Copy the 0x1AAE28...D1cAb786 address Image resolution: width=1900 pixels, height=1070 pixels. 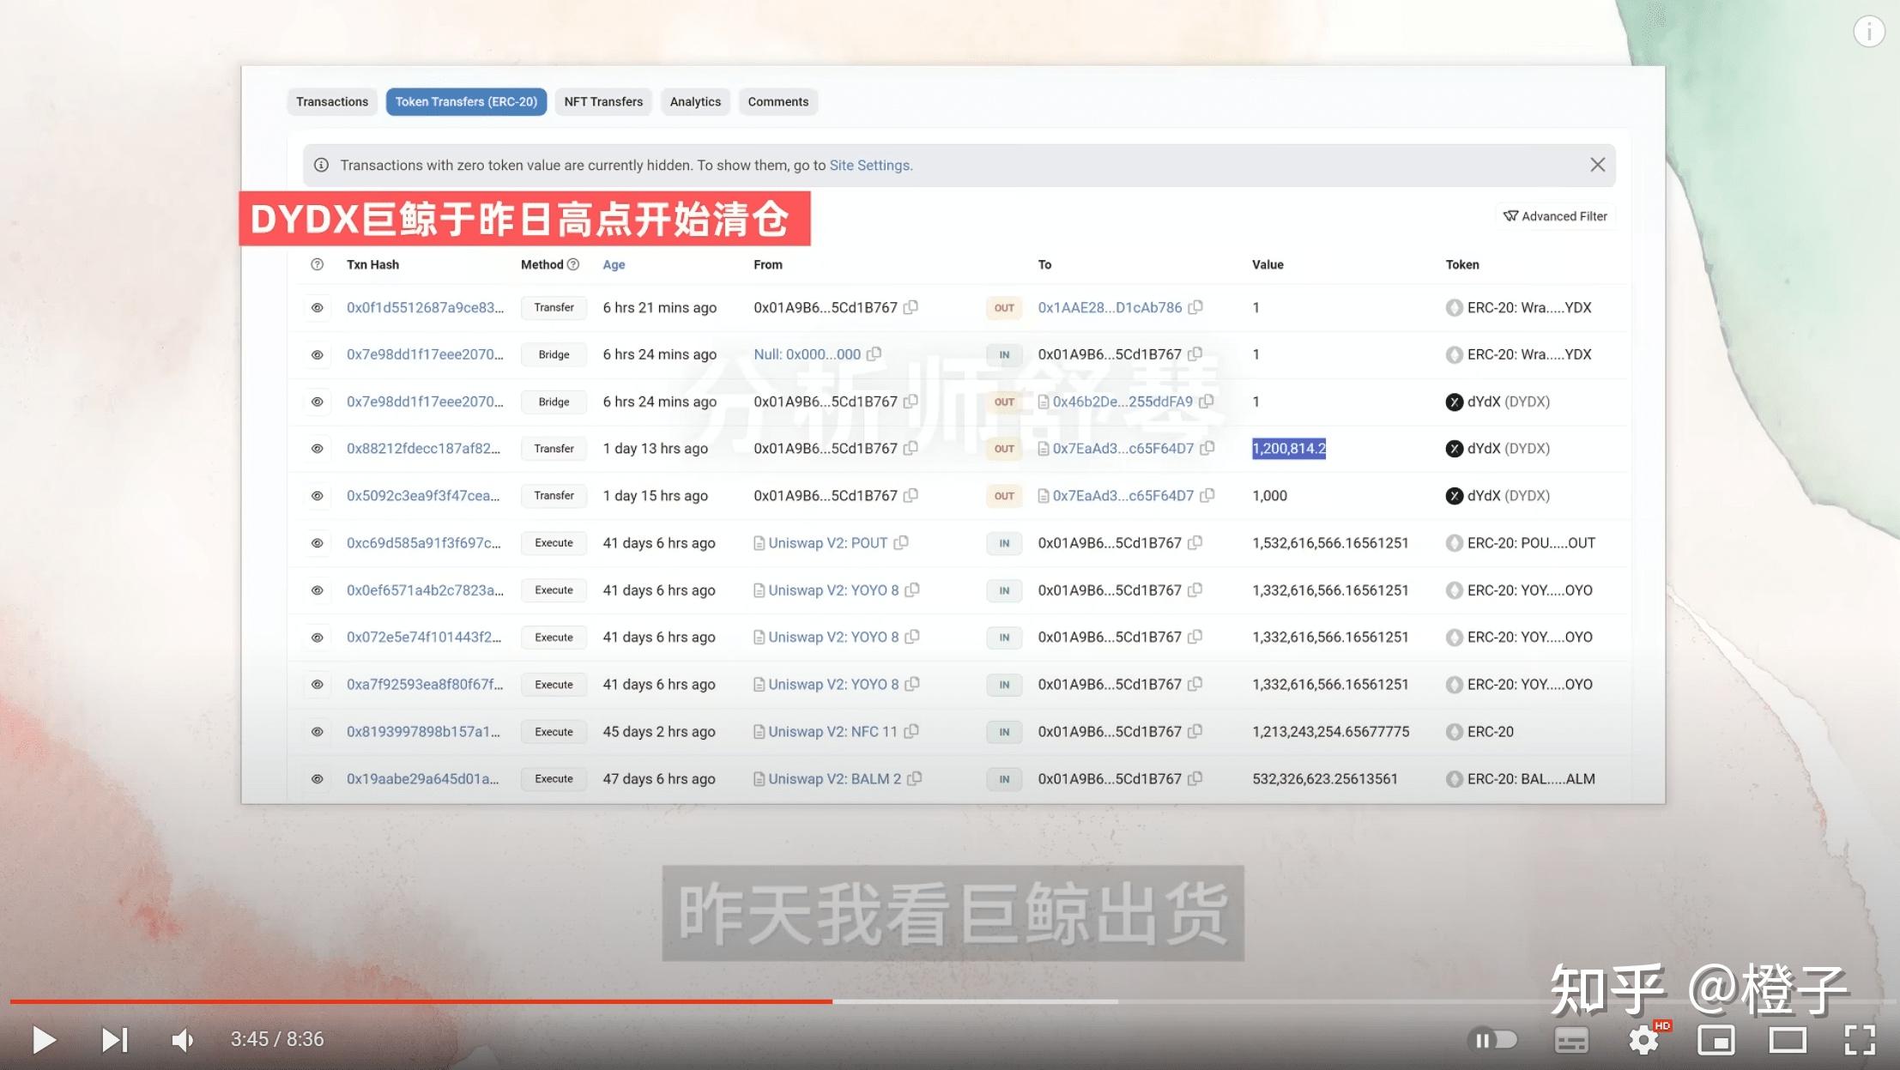pos(1195,307)
